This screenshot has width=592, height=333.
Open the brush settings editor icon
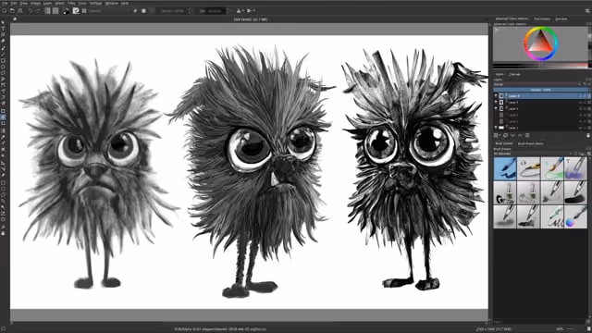(76, 11)
